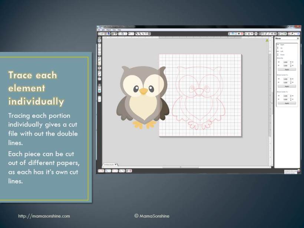Click the Move By X value field
Image resolution: width=304 pixels, height=228 pixels.
point(285,62)
